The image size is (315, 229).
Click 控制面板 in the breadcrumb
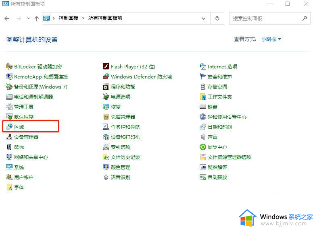pyautogui.click(x=68, y=18)
